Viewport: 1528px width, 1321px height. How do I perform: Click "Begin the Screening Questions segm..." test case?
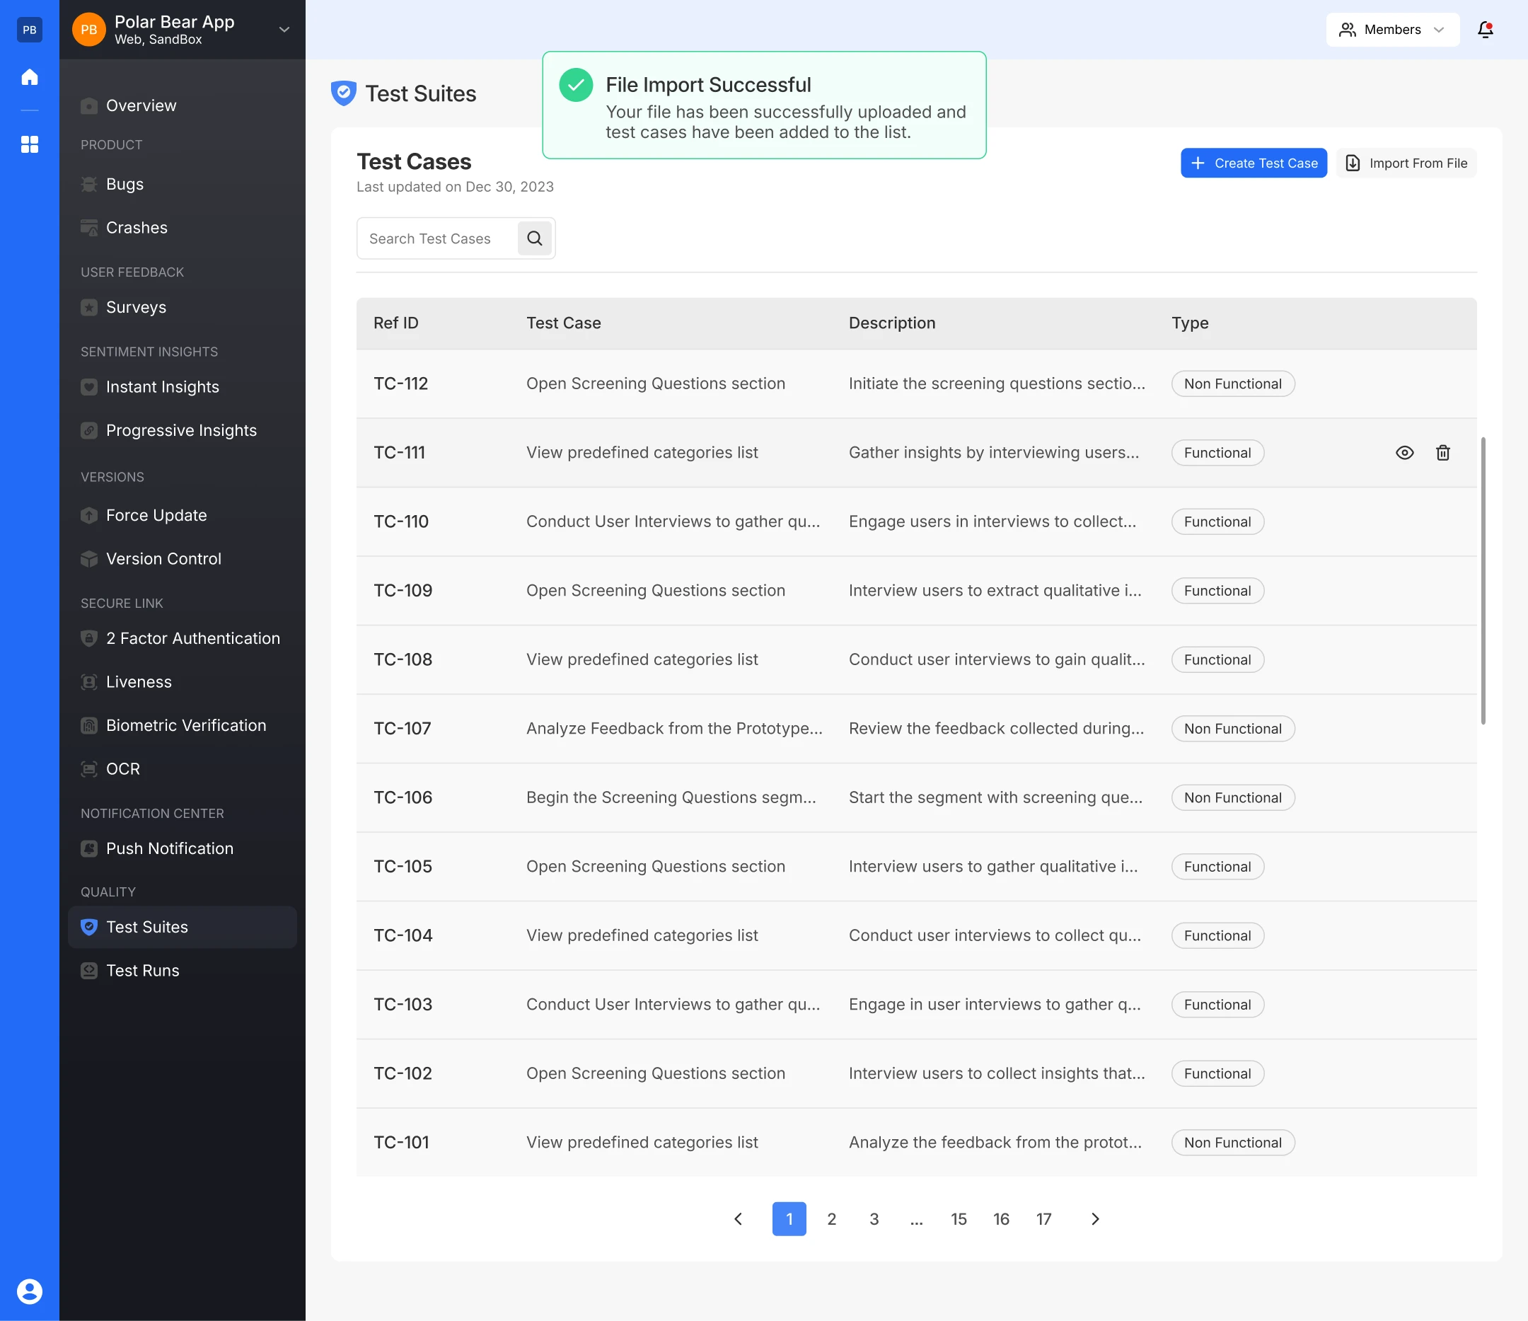pos(671,797)
